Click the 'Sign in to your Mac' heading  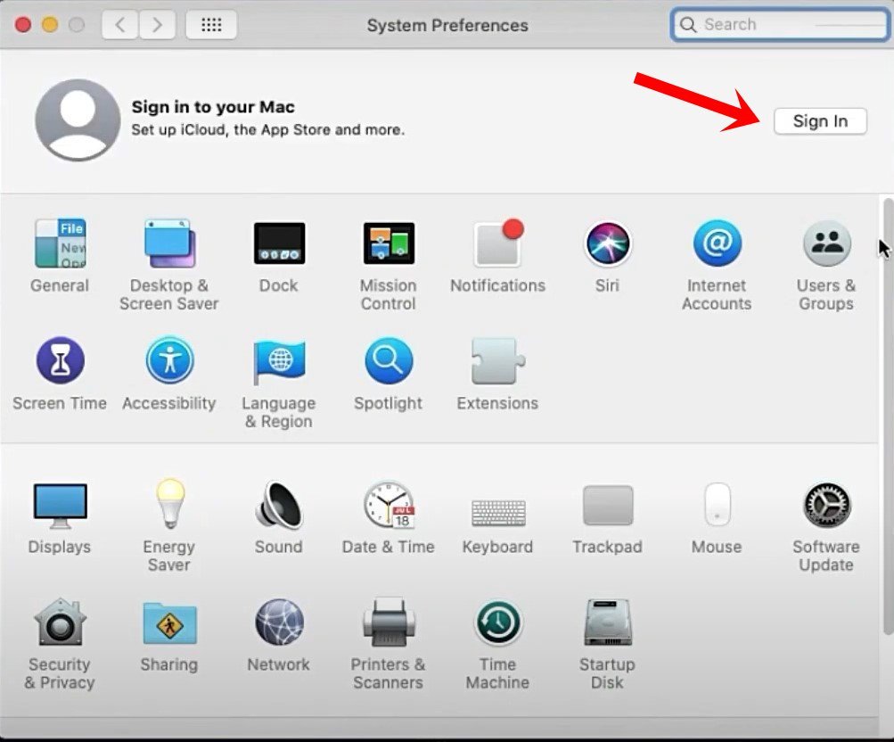[213, 107]
